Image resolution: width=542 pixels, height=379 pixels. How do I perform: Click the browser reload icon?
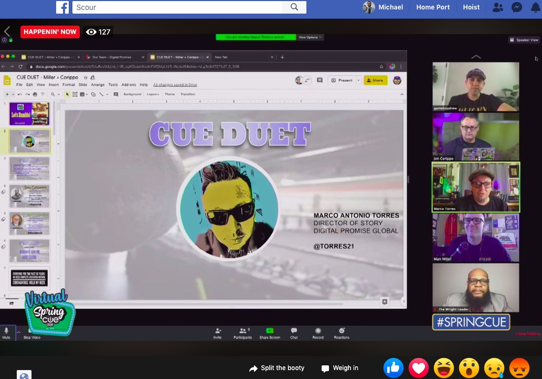(20, 67)
